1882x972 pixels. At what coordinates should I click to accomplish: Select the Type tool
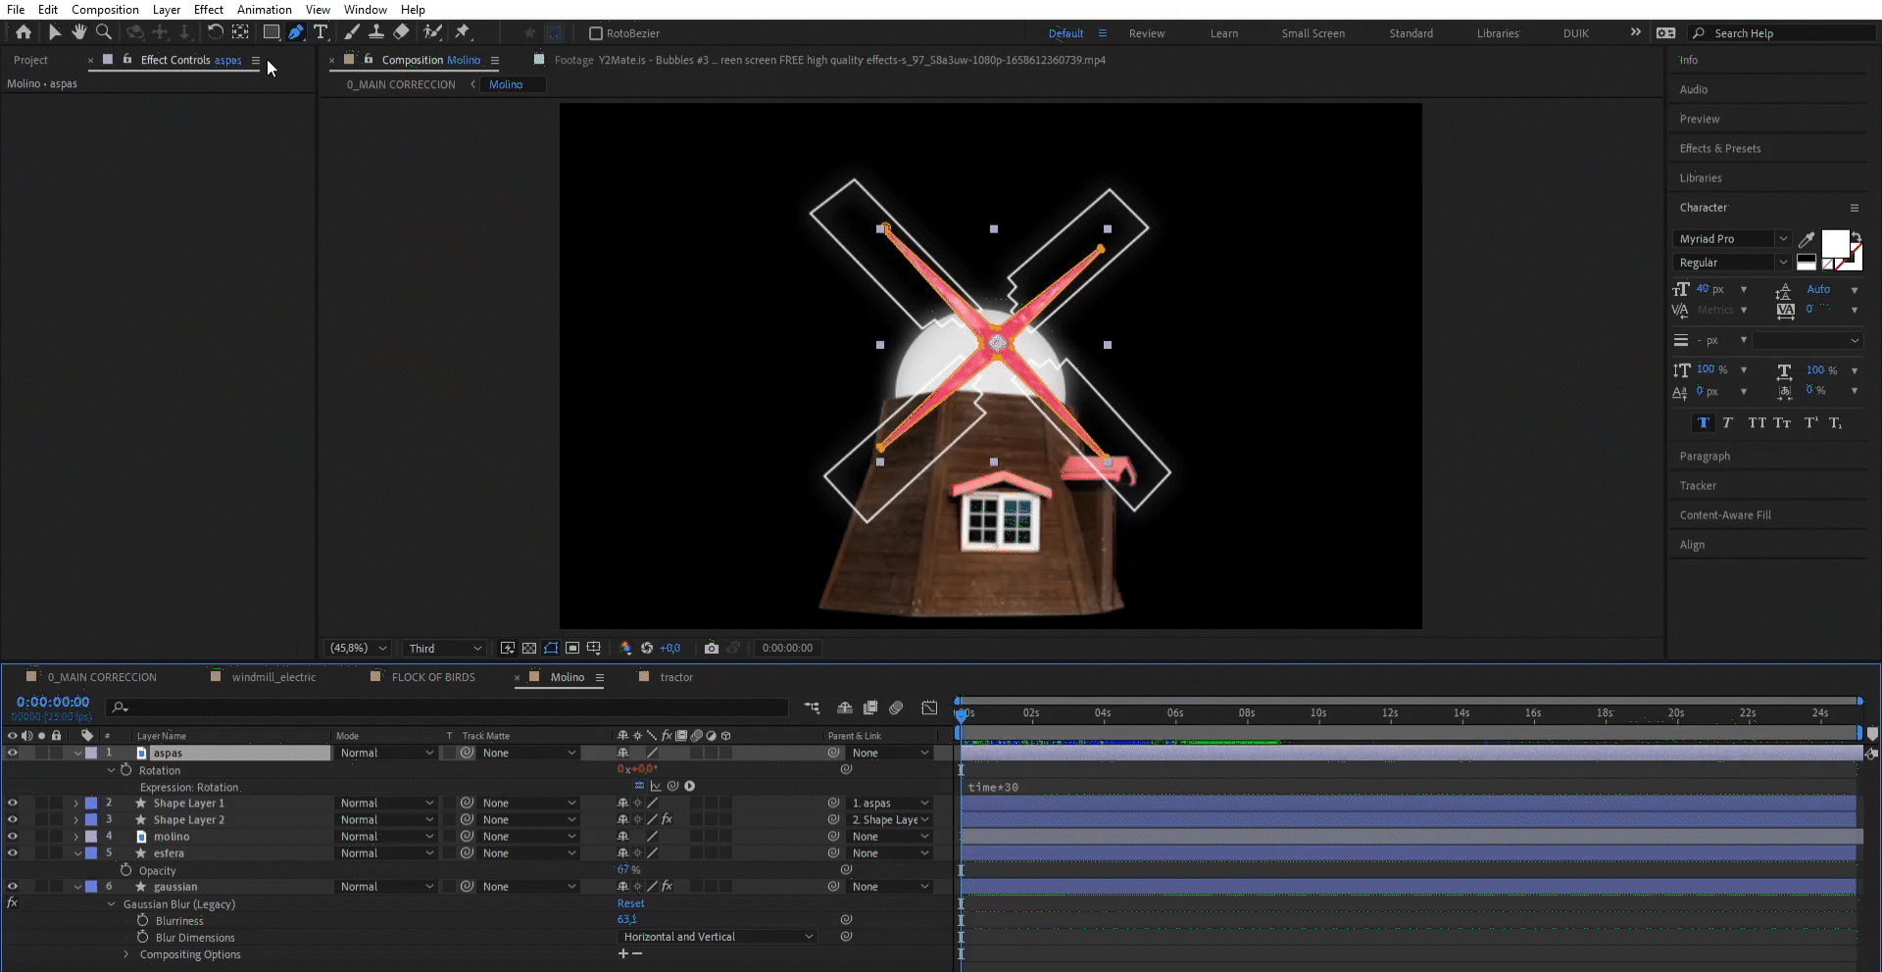[x=321, y=32]
